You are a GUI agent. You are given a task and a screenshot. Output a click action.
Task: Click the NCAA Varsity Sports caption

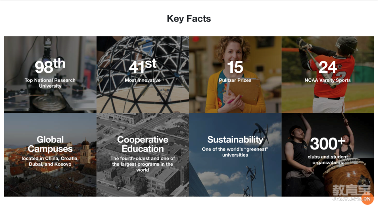[328, 80]
